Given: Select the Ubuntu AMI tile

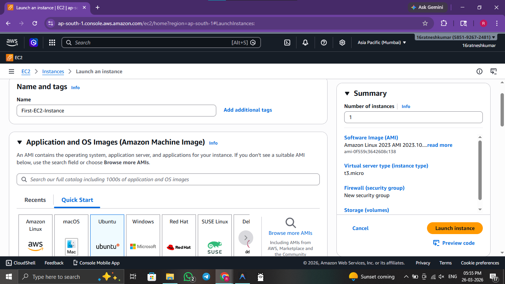Looking at the screenshot, I should (x=107, y=235).
